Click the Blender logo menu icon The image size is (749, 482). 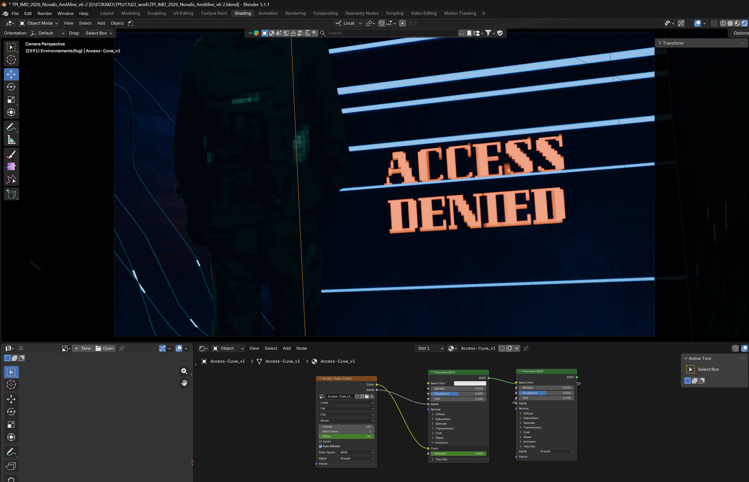pos(5,14)
